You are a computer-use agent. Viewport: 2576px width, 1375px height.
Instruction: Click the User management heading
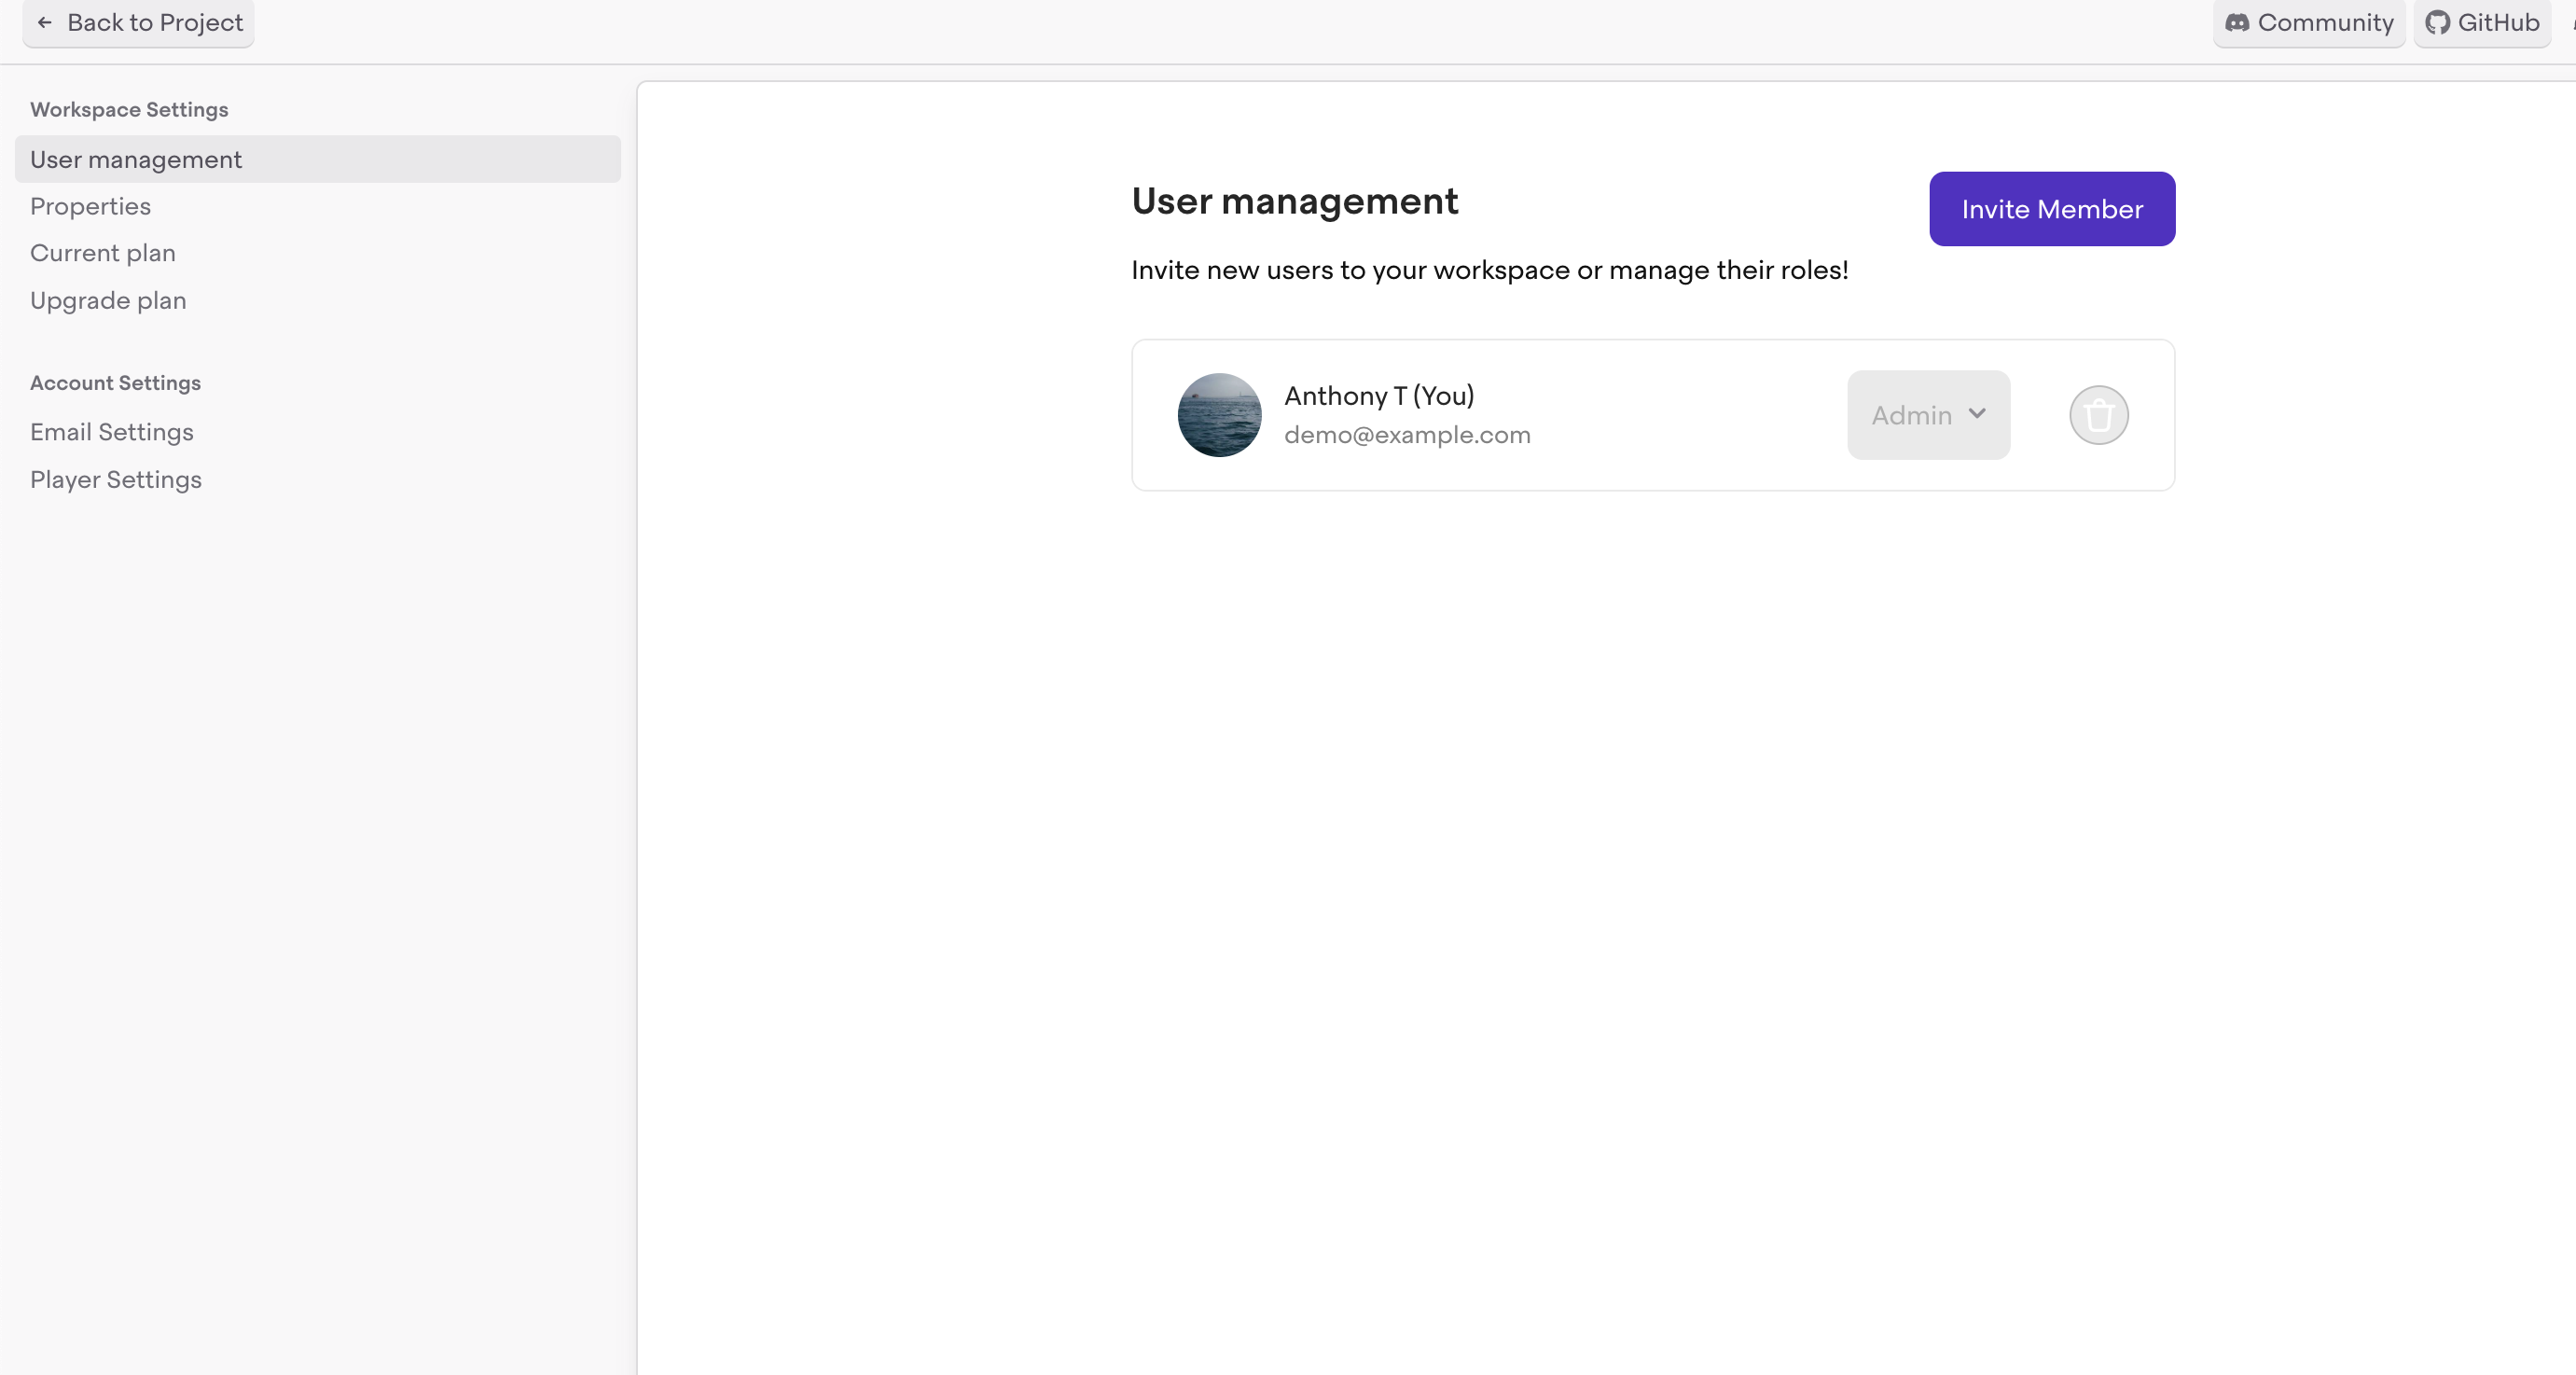[x=1294, y=201]
